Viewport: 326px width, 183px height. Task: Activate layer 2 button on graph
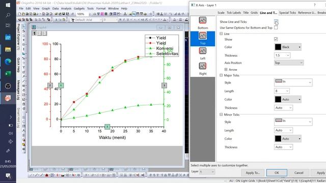tap(40, 33)
